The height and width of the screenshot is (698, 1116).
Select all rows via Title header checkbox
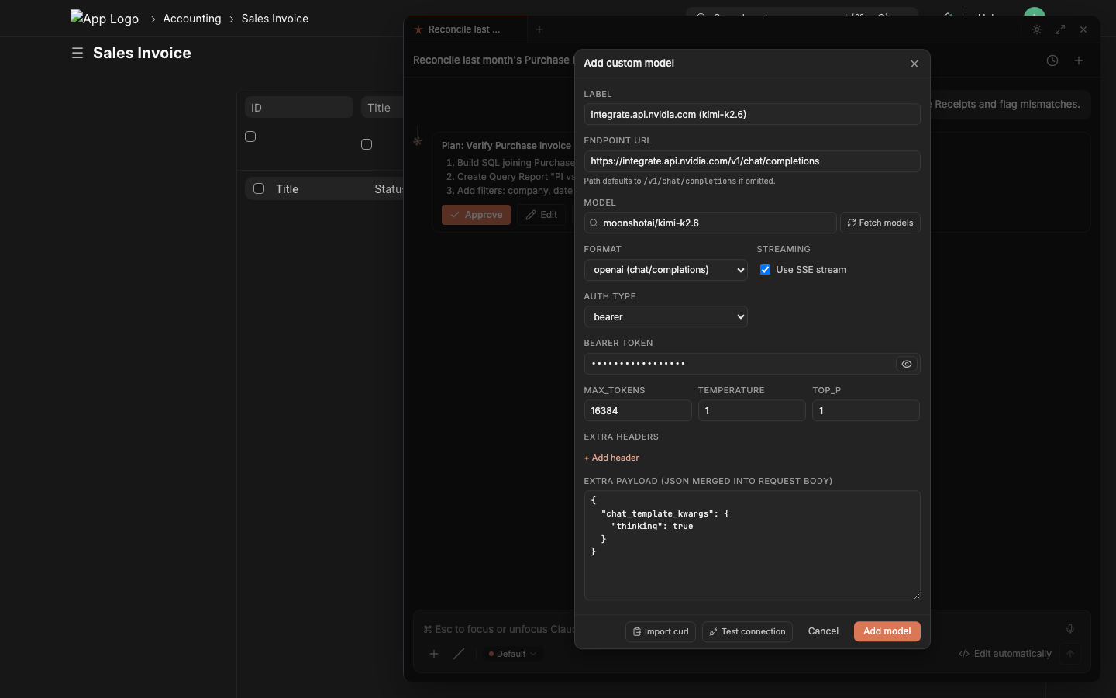coord(259,188)
